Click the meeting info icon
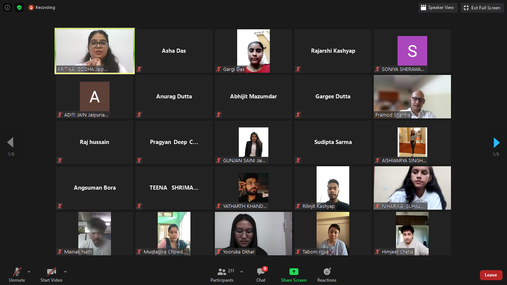 [x=7, y=7]
